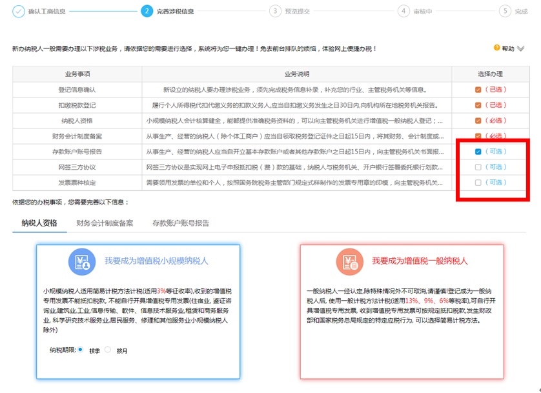Select the 按季 tax period radio button

pyautogui.click(x=81, y=350)
